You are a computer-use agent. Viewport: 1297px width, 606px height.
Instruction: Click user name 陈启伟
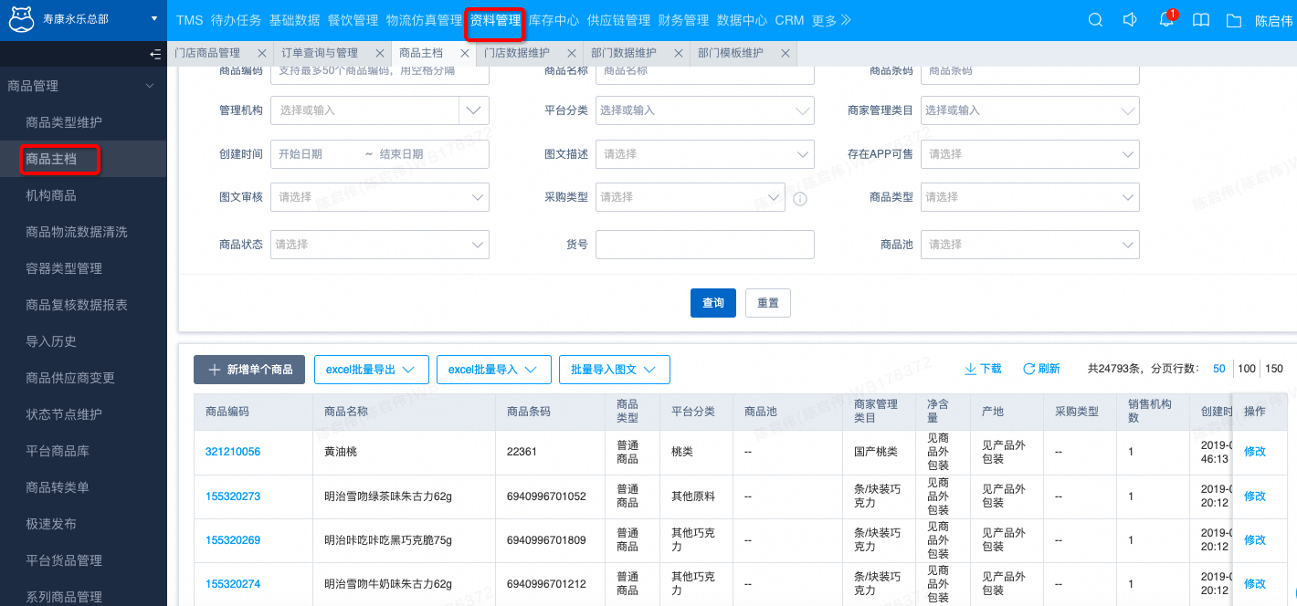click(x=1273, y=20)
